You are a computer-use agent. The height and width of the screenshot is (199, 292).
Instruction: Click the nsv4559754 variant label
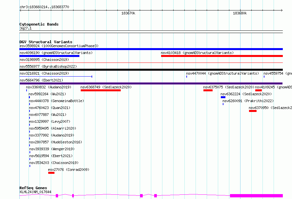click(278, 73)
